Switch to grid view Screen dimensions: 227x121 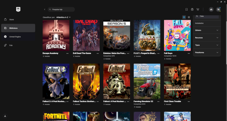coord(184,17)
